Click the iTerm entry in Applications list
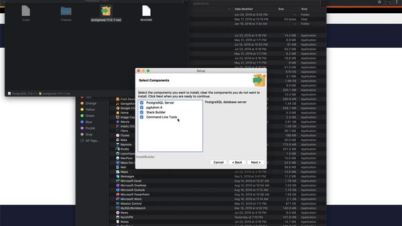The image size is (402, 226). point(124,131)
